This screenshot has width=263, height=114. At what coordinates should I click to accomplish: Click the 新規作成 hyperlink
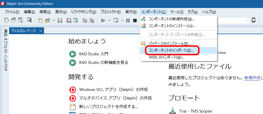pyautogui.click(x=252, y=78)
